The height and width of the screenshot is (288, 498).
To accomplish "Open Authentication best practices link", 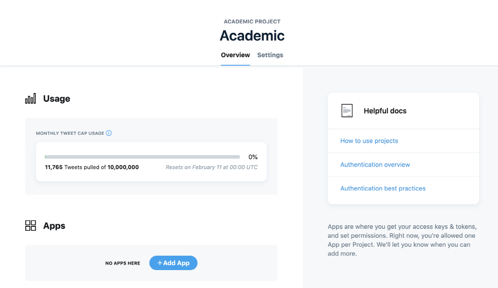I will click(382, 189).
